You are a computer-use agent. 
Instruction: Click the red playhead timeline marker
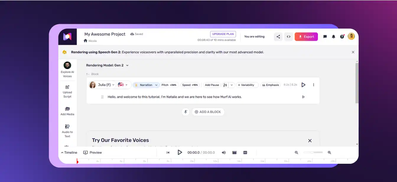point(77,161)
